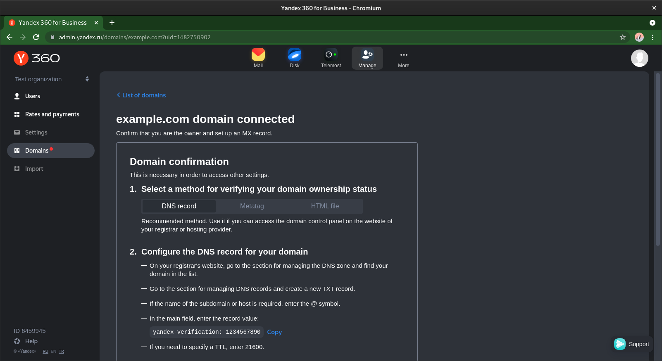Image resolution: width=662 pixels, height=361 pixels.
Task: Open Users in the sidebar
Action: click(x=51, y=96)
